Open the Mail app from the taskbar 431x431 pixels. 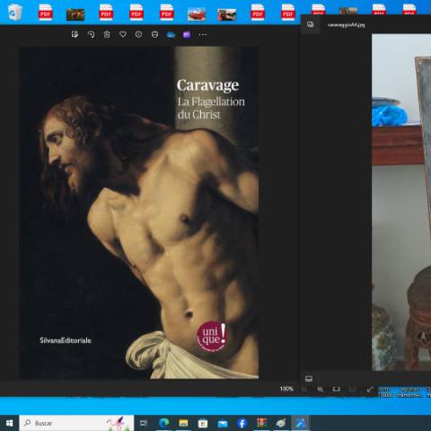click(x=223, y=423)
